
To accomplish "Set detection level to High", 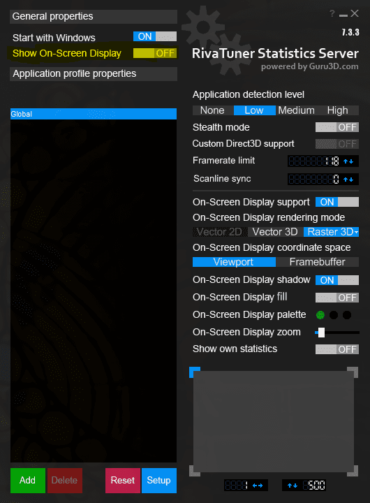I will point(338,110).
